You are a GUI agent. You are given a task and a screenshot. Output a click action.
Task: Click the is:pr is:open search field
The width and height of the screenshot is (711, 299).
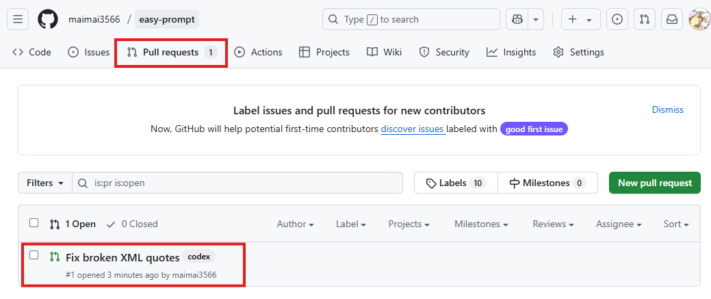click(x=237, y=183)
